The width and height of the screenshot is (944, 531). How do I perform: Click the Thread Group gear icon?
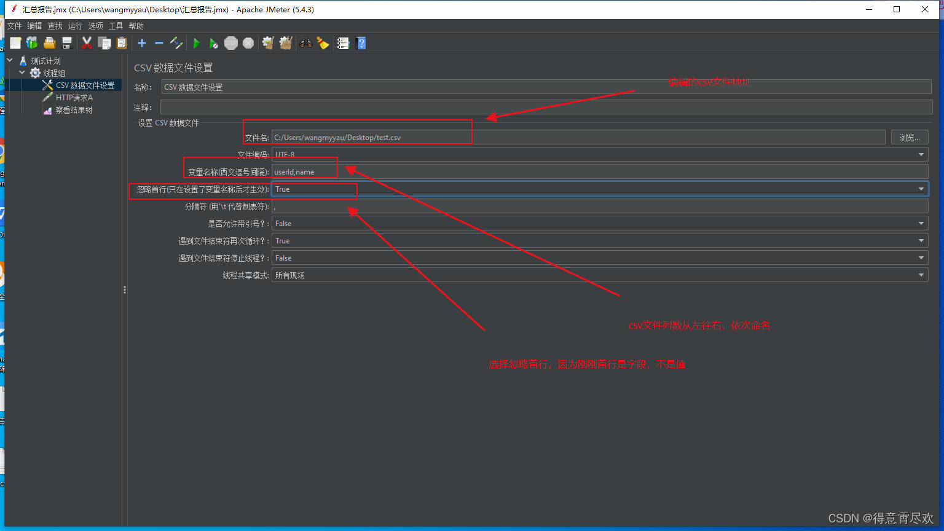pyautogui.click(x=35, y=73)
